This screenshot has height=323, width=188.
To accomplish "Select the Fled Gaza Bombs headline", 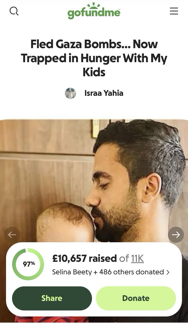I will (94, 58).
